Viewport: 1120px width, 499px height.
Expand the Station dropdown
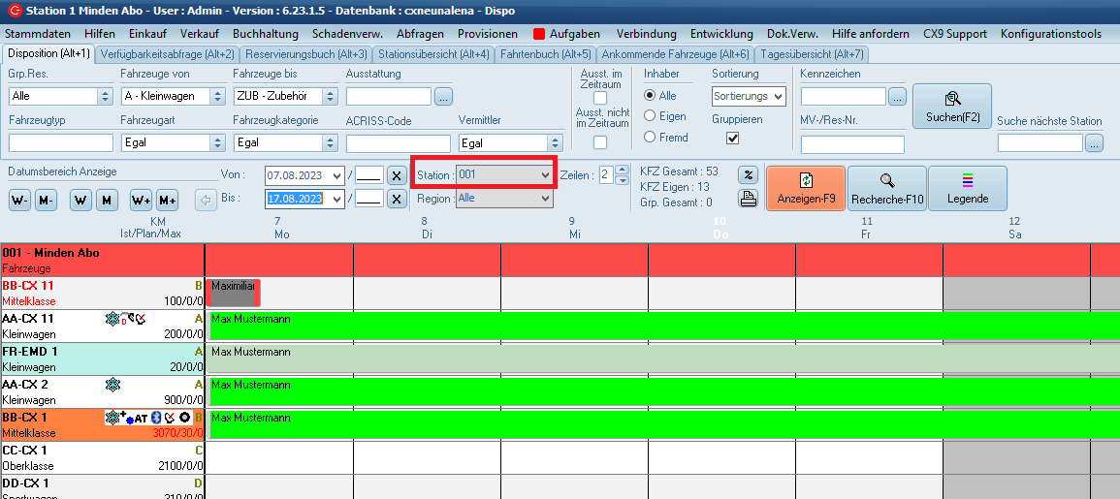(x=544, y=174)
